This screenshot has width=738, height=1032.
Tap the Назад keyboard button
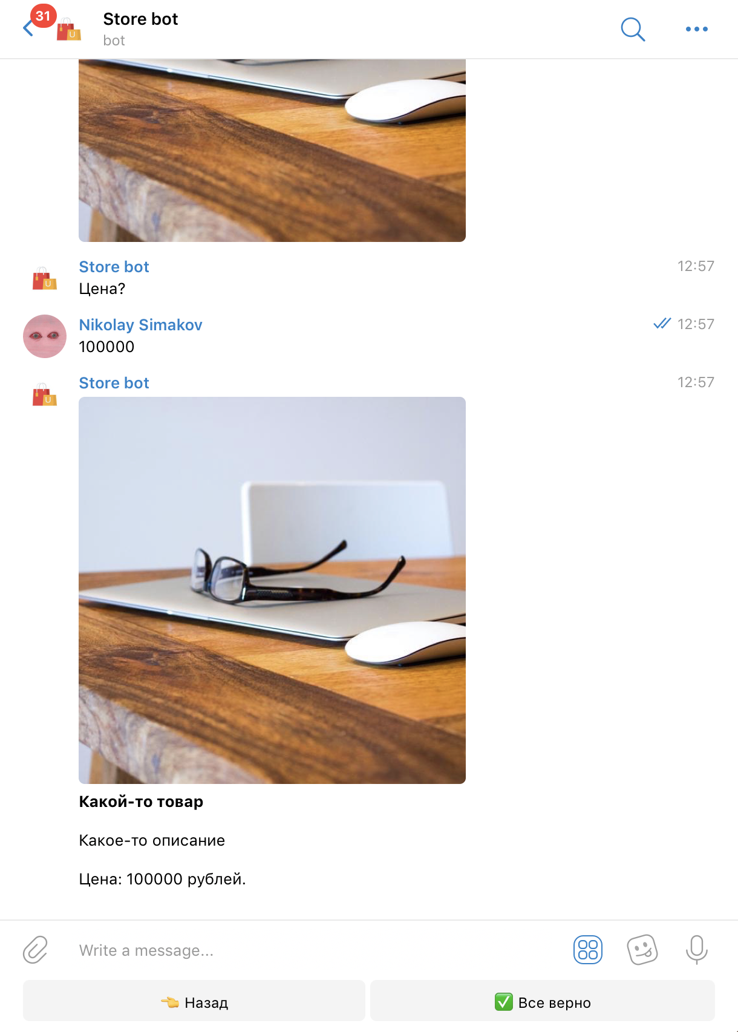tap(194, 1002)
